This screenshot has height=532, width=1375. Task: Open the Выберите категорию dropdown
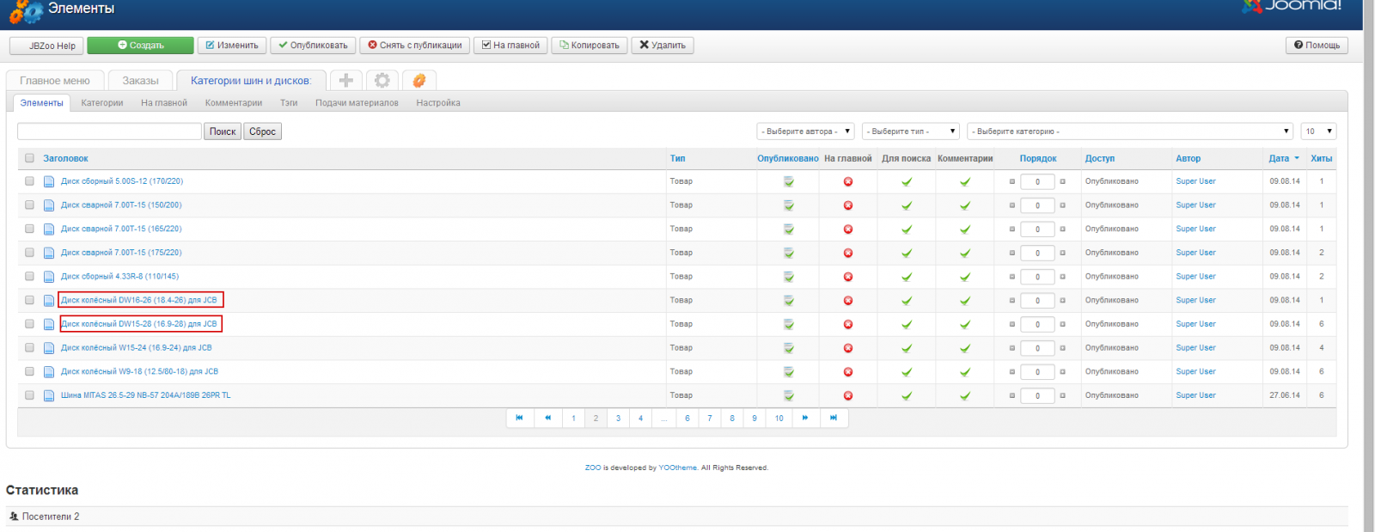(1130, 131)
